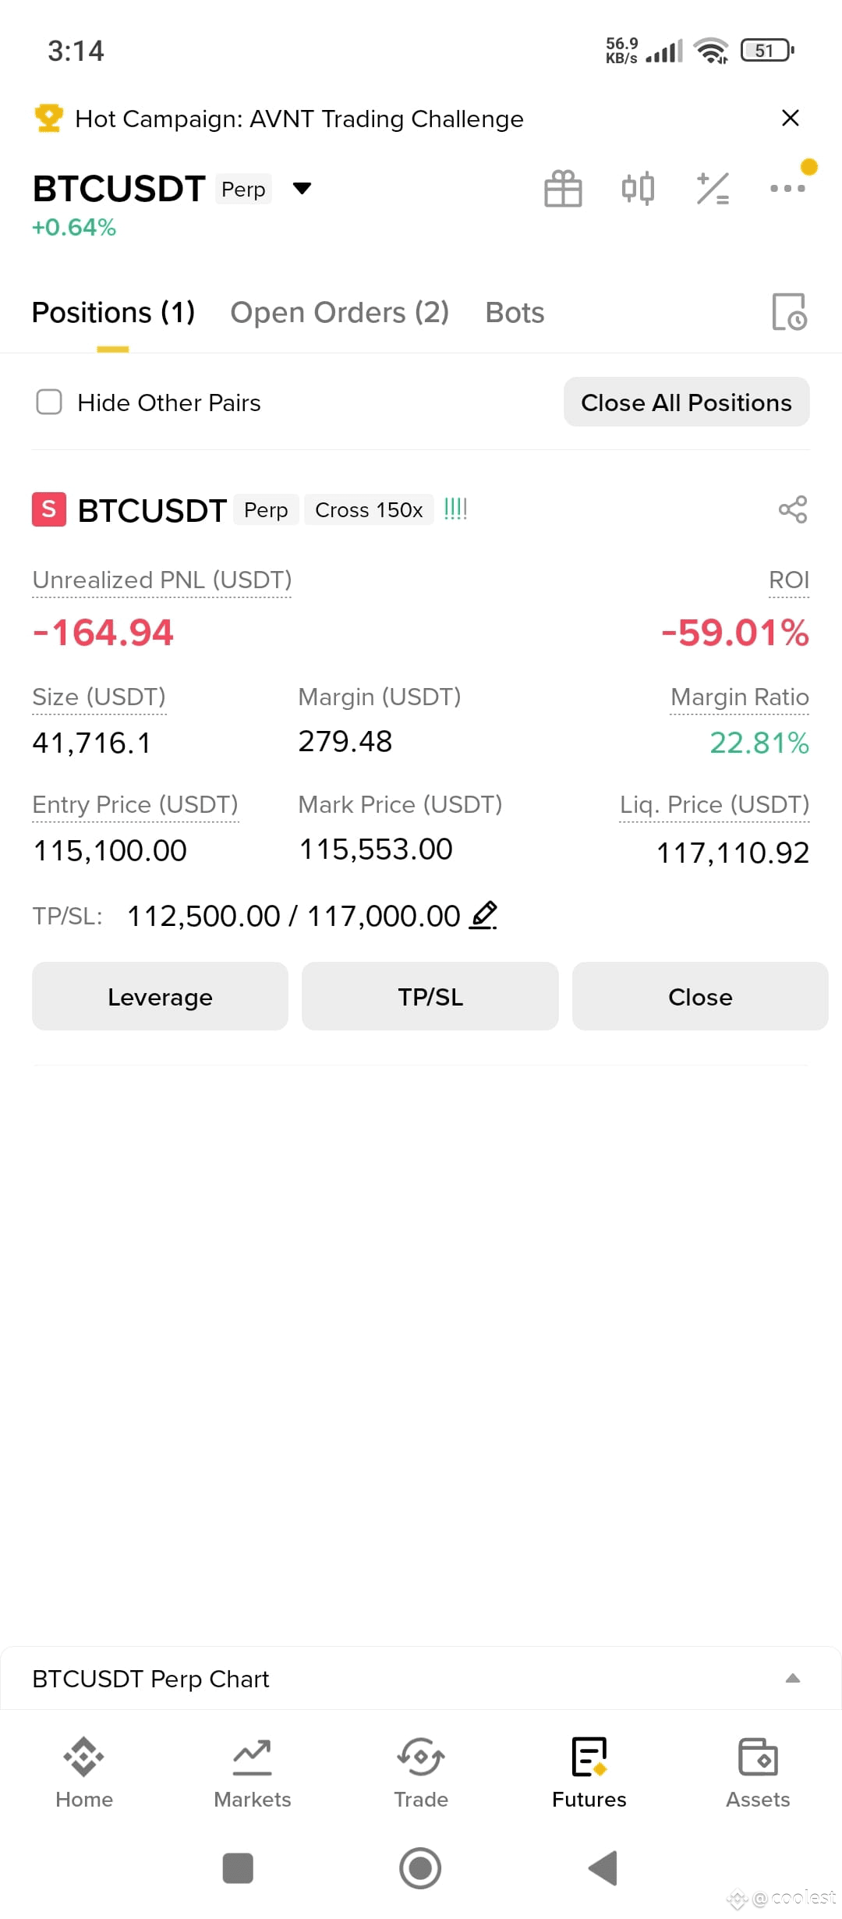The image size is (842, 1919).
Task: Open the Hot Campaign AVNT Trading Challenge link
Action: coord(299,119)
